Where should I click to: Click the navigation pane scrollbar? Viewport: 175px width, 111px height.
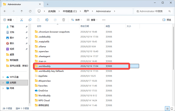coord(29,74)
